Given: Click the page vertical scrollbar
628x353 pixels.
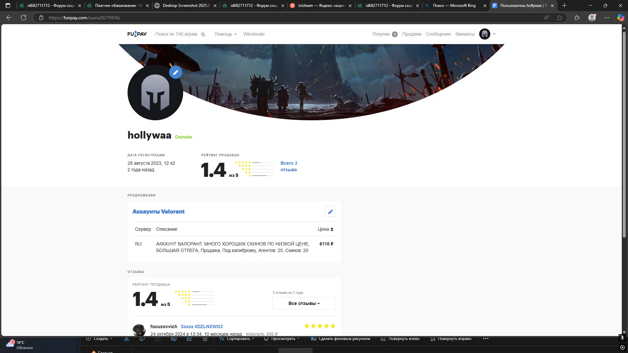Looking at the screenshot, I should click(x=624, y=131).
